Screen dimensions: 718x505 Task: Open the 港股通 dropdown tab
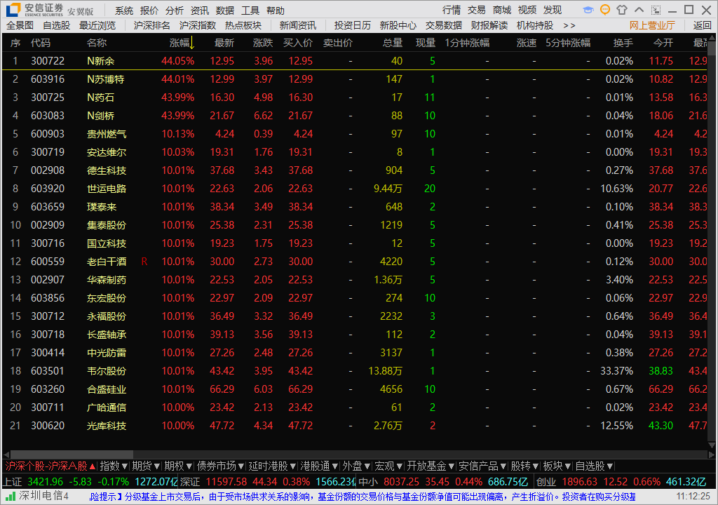point(319,466)
